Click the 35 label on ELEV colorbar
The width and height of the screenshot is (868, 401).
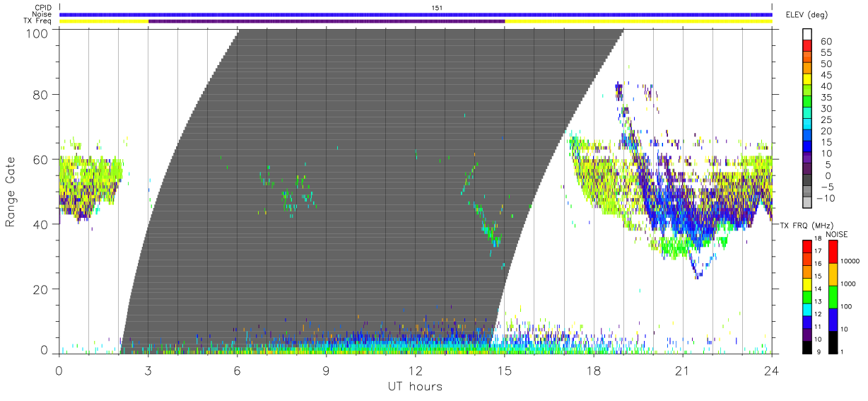click(x=825, y=98)
